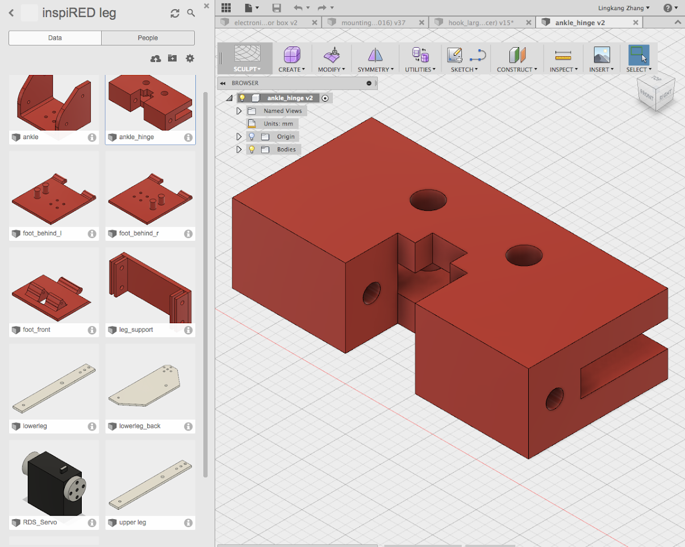Open the MODIFY menu
This screenshot has height=547, width=685.
pyautogui.click(x=332, y=69)
